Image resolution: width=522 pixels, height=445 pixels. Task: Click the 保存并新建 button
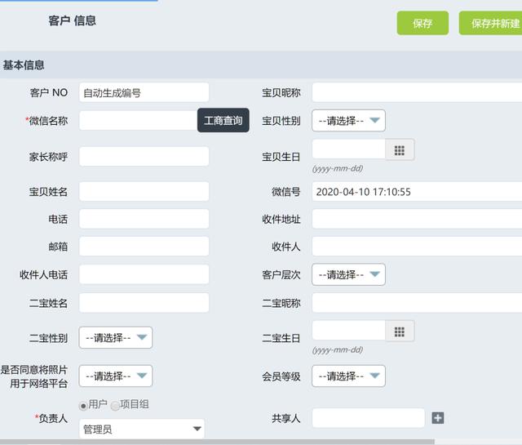[x=493, y=24]
